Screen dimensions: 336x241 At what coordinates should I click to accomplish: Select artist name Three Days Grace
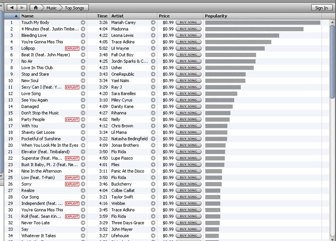coord(128,223)
